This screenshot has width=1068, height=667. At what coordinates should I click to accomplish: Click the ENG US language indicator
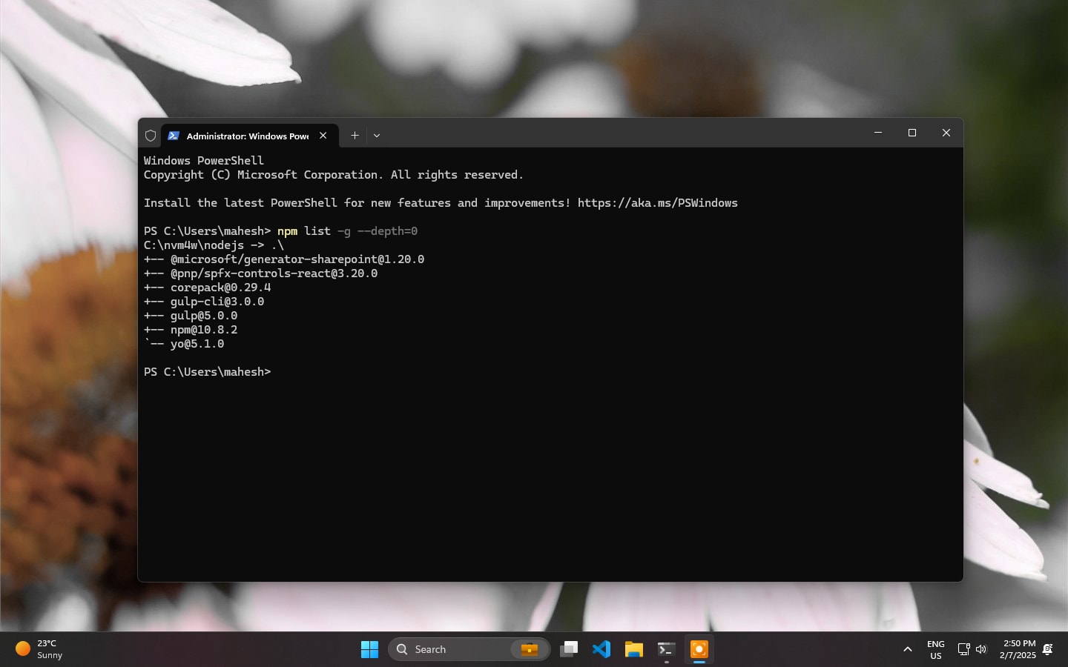tap(936, 650)
